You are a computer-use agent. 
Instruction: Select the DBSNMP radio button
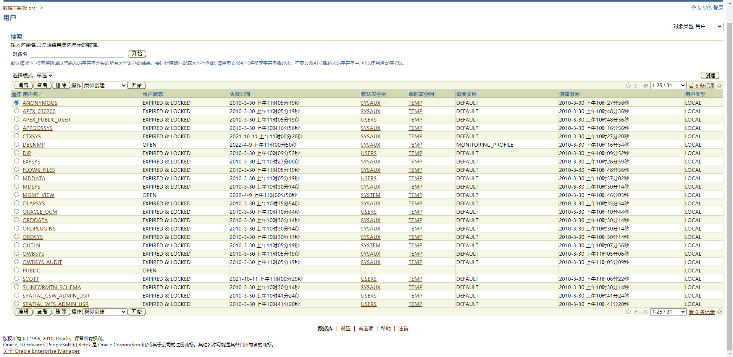[x=16, y=144]
